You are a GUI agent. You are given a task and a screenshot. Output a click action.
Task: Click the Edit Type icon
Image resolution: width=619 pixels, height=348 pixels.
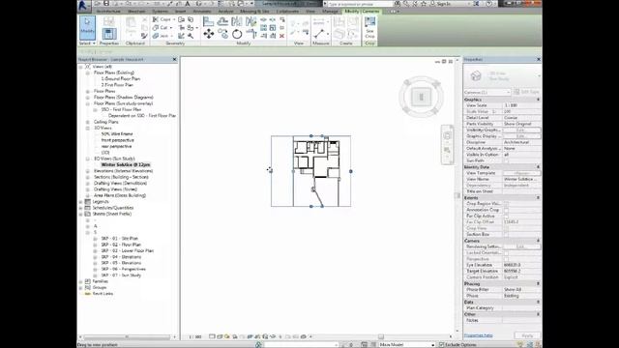tap(526, 92)
